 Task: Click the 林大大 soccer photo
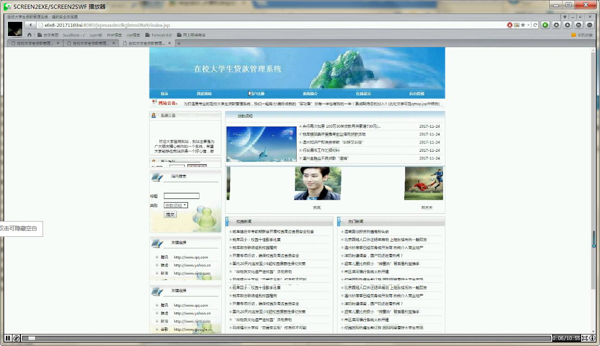tap(424, 184)
